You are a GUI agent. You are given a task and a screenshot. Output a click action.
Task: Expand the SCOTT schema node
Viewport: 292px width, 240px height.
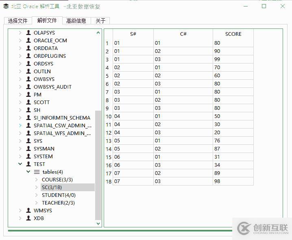pyautogui.click(x=20, y=102)
